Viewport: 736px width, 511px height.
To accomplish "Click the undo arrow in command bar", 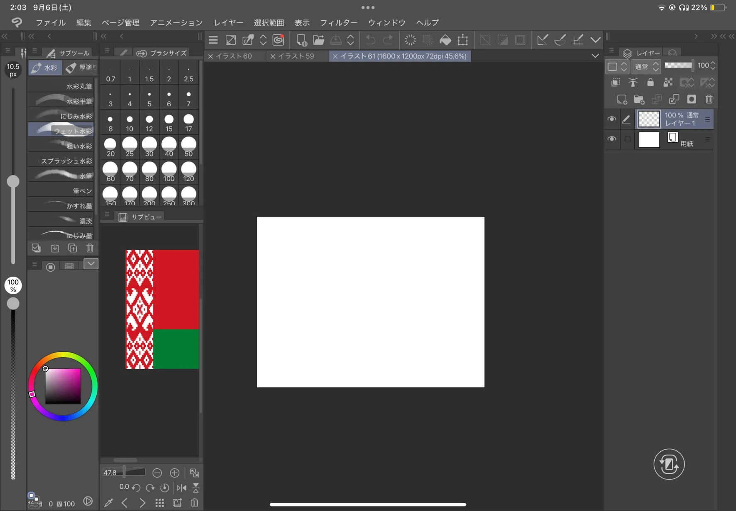I will [370, 40].
